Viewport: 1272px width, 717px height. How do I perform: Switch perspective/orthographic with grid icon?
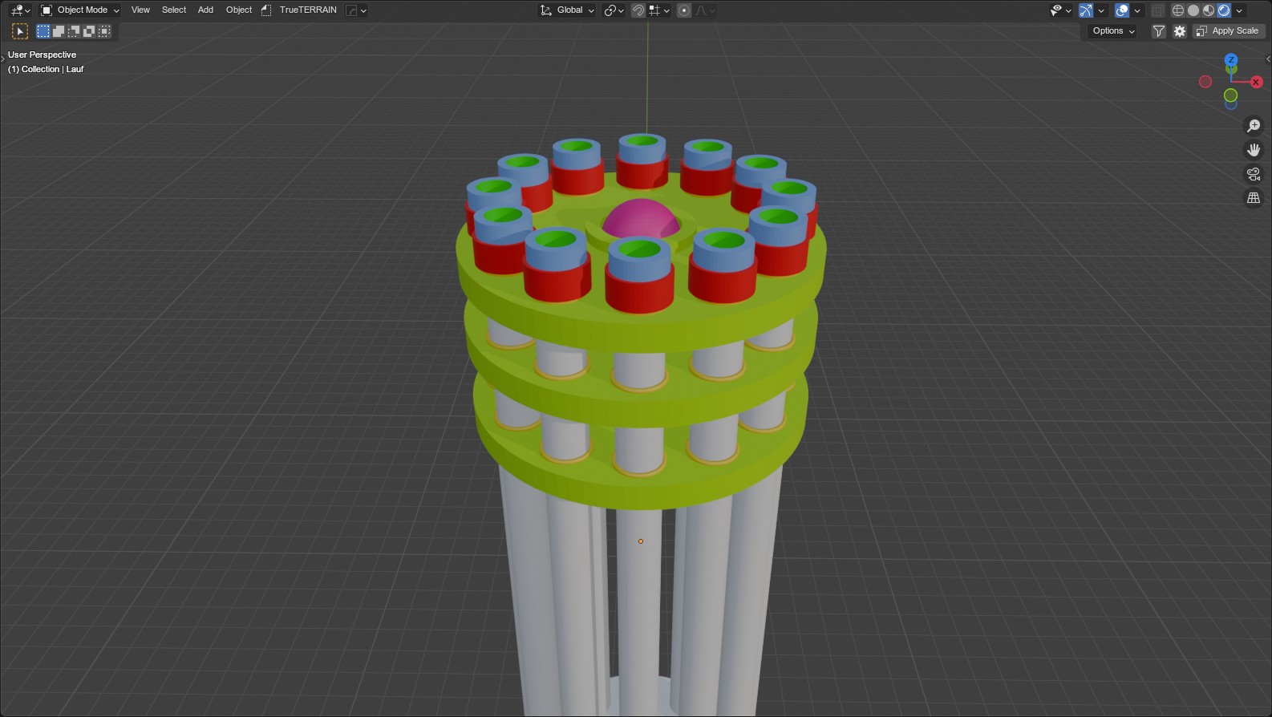1254,198
